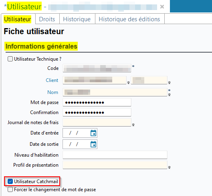Image resolution: width=212 pixels, height=196 pixels.
Task: Click lookup icon after first Client field
Action: coord(129,83)
